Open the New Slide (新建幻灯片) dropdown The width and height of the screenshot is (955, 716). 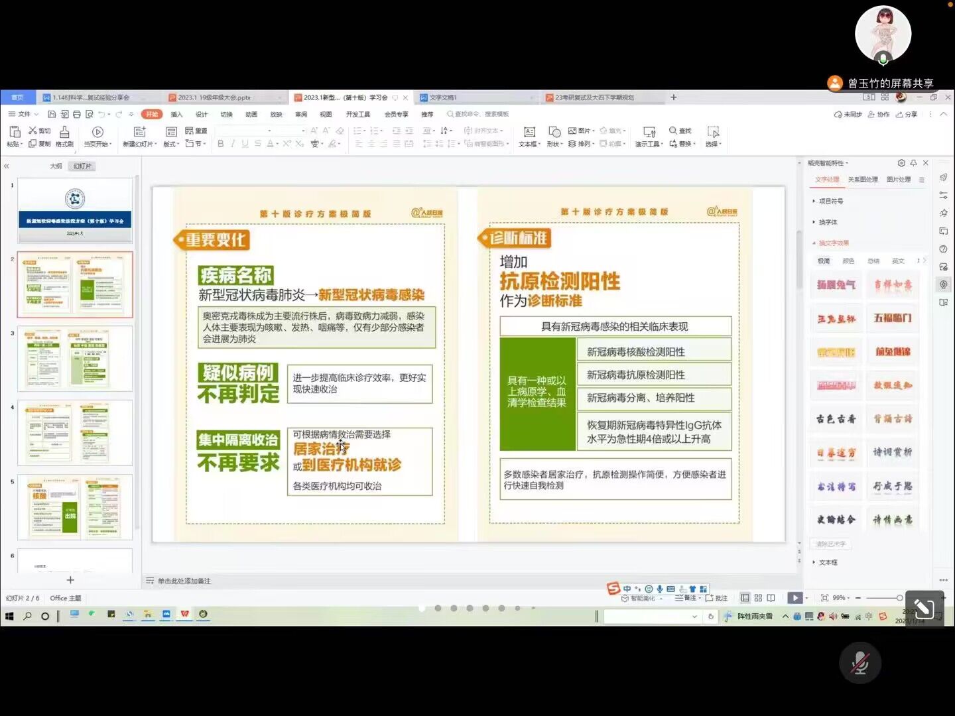140,144
